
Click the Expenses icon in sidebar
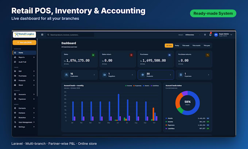[15, 99]
